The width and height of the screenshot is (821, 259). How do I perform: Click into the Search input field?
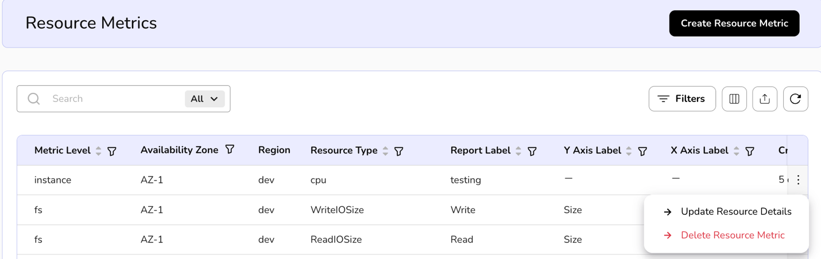(115, 99)
